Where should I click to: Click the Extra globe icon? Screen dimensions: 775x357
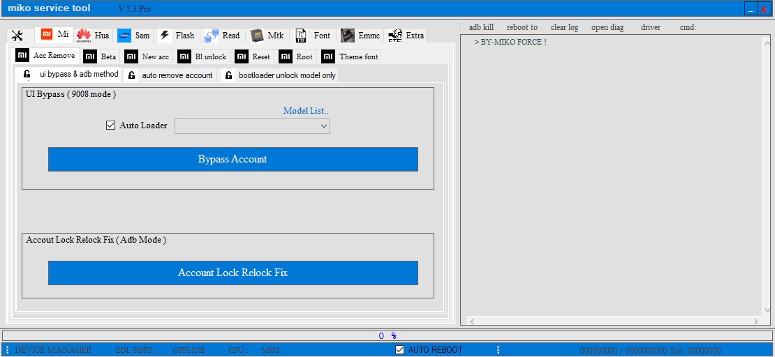tap(395, 36)
